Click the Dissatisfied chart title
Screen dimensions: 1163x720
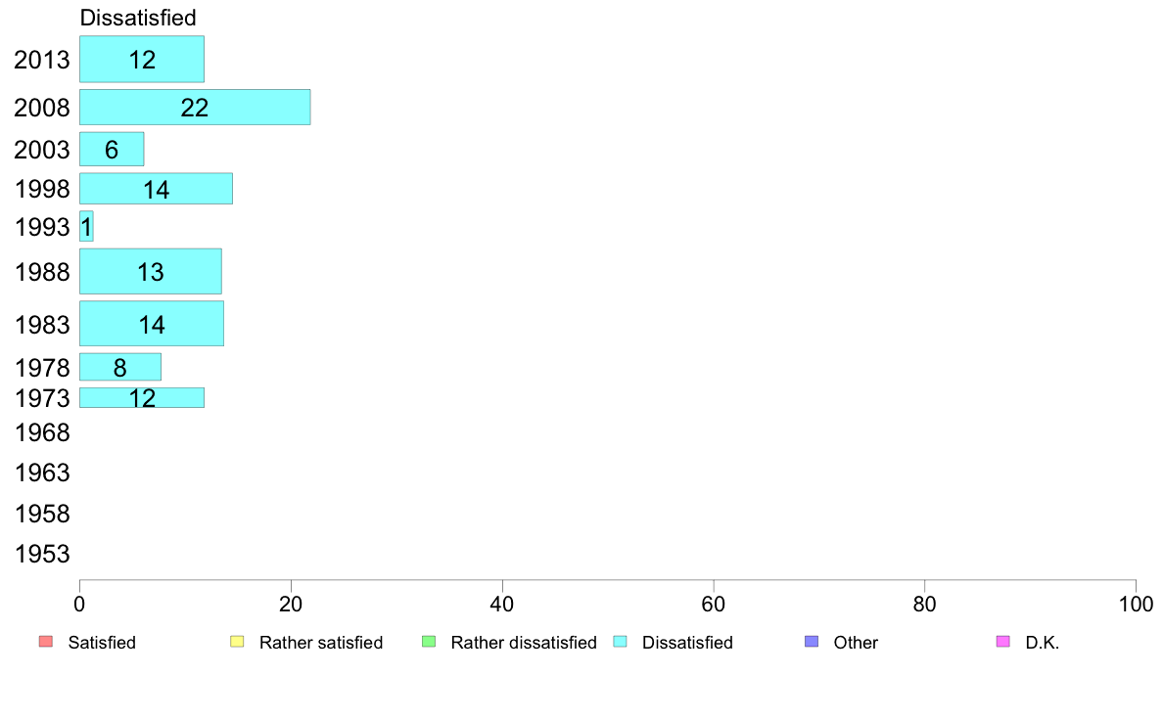[x=138, y=18]
